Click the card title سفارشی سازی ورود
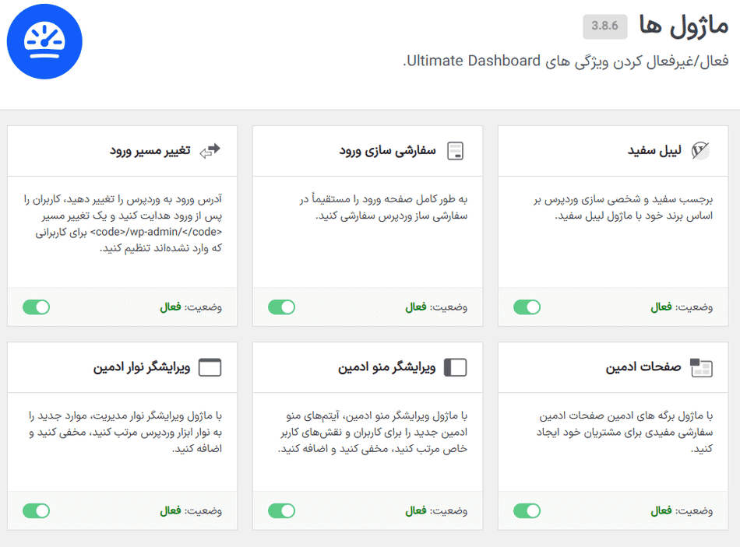Viewport: 740px width, 547px height. point(387,151)
